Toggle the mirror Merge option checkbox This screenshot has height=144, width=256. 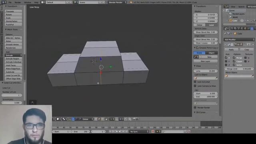click(x=234, y=58)
